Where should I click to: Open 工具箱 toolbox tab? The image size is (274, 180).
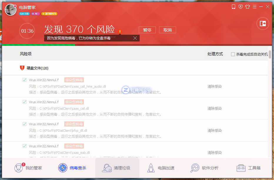coord(248,168)
